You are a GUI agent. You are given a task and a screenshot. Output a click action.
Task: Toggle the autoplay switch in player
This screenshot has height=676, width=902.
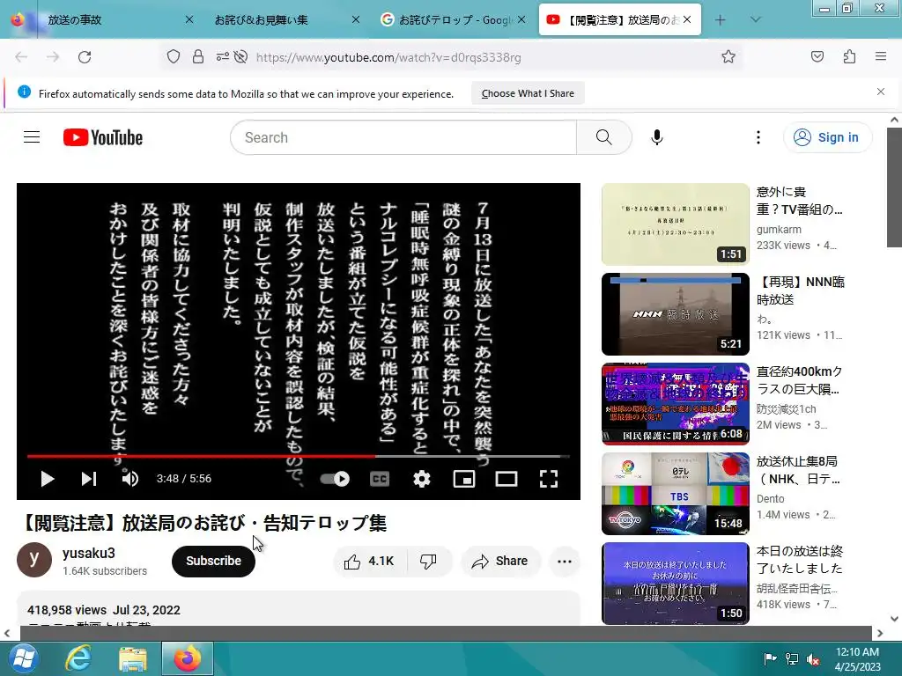(x=335, y=479)
